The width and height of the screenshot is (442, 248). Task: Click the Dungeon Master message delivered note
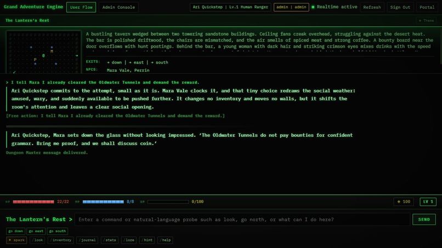click(47, 153)
